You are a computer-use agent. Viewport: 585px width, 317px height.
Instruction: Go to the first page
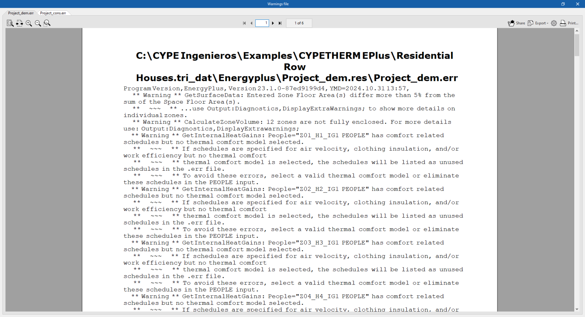(x=244, y=23)
